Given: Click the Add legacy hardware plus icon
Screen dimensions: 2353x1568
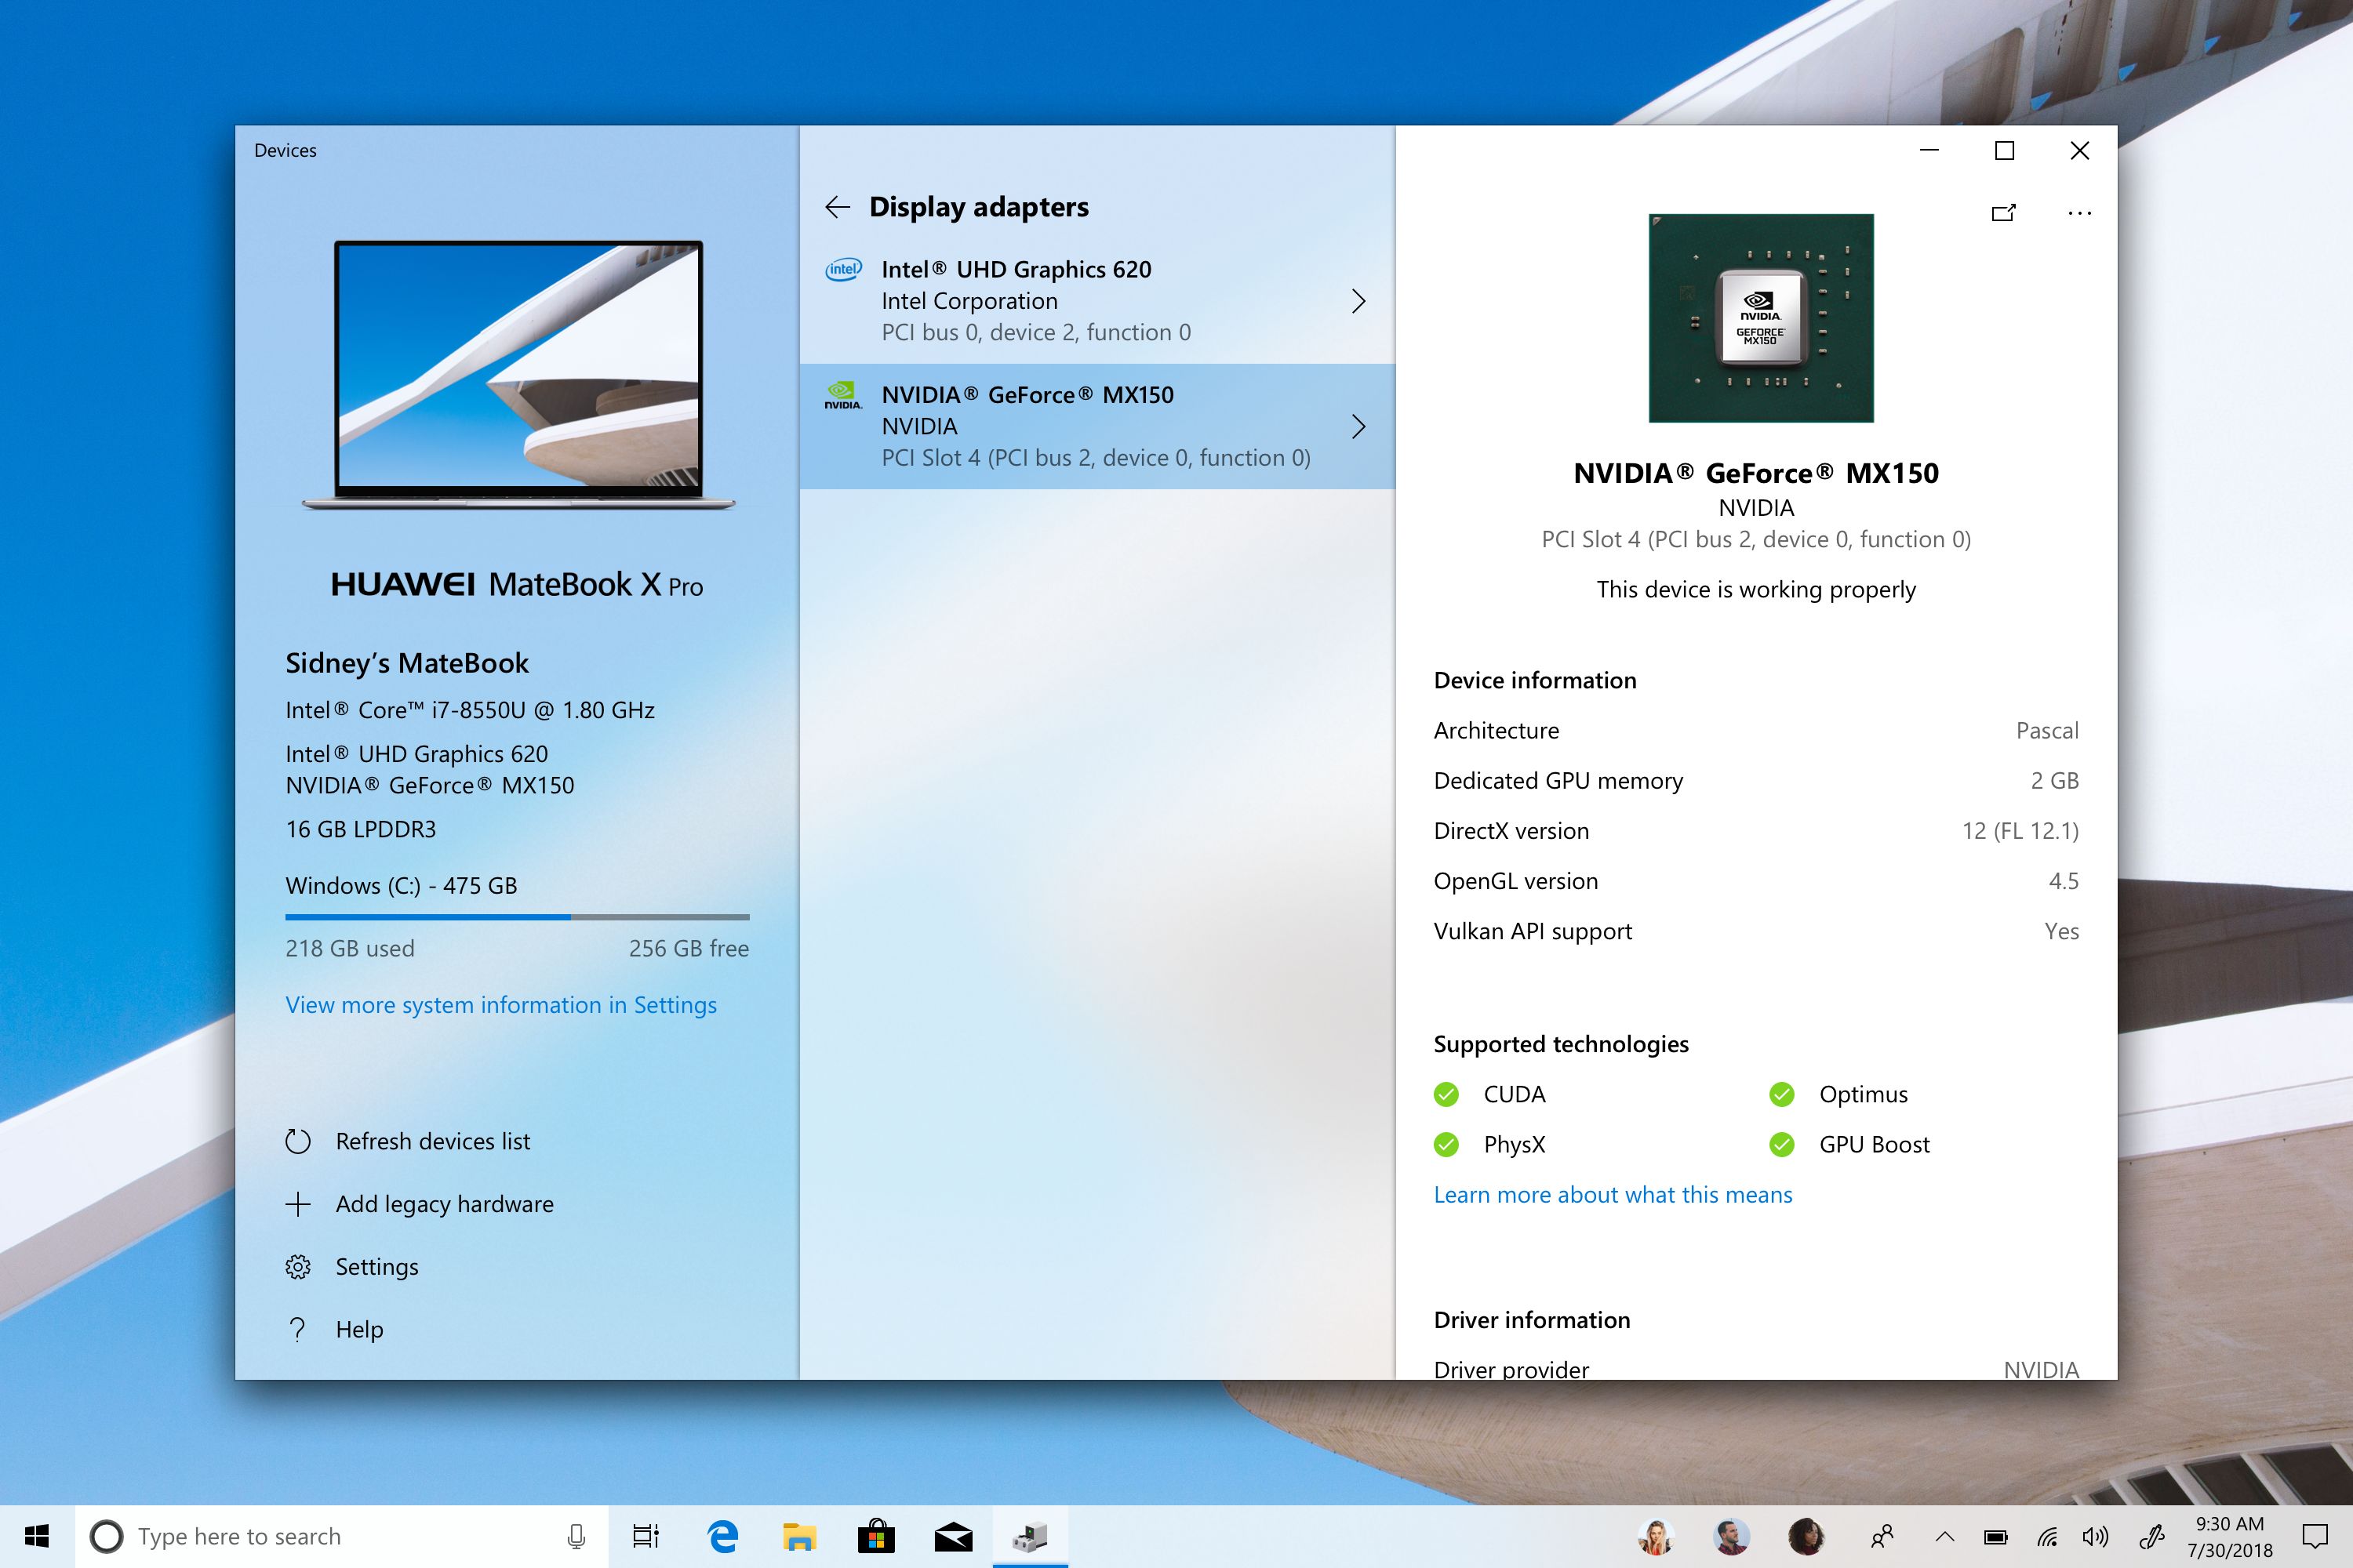Looking at the screenshot, I should (298, 1204).
